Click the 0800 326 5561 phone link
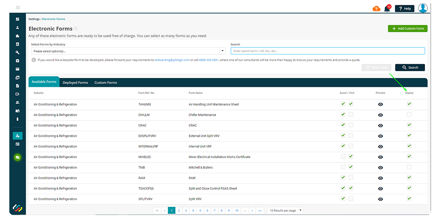The width and height of the screenshot is (440, 217). 209,60
